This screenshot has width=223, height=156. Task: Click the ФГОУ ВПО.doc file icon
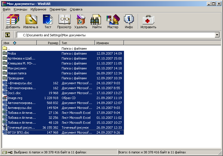(5, 132)
